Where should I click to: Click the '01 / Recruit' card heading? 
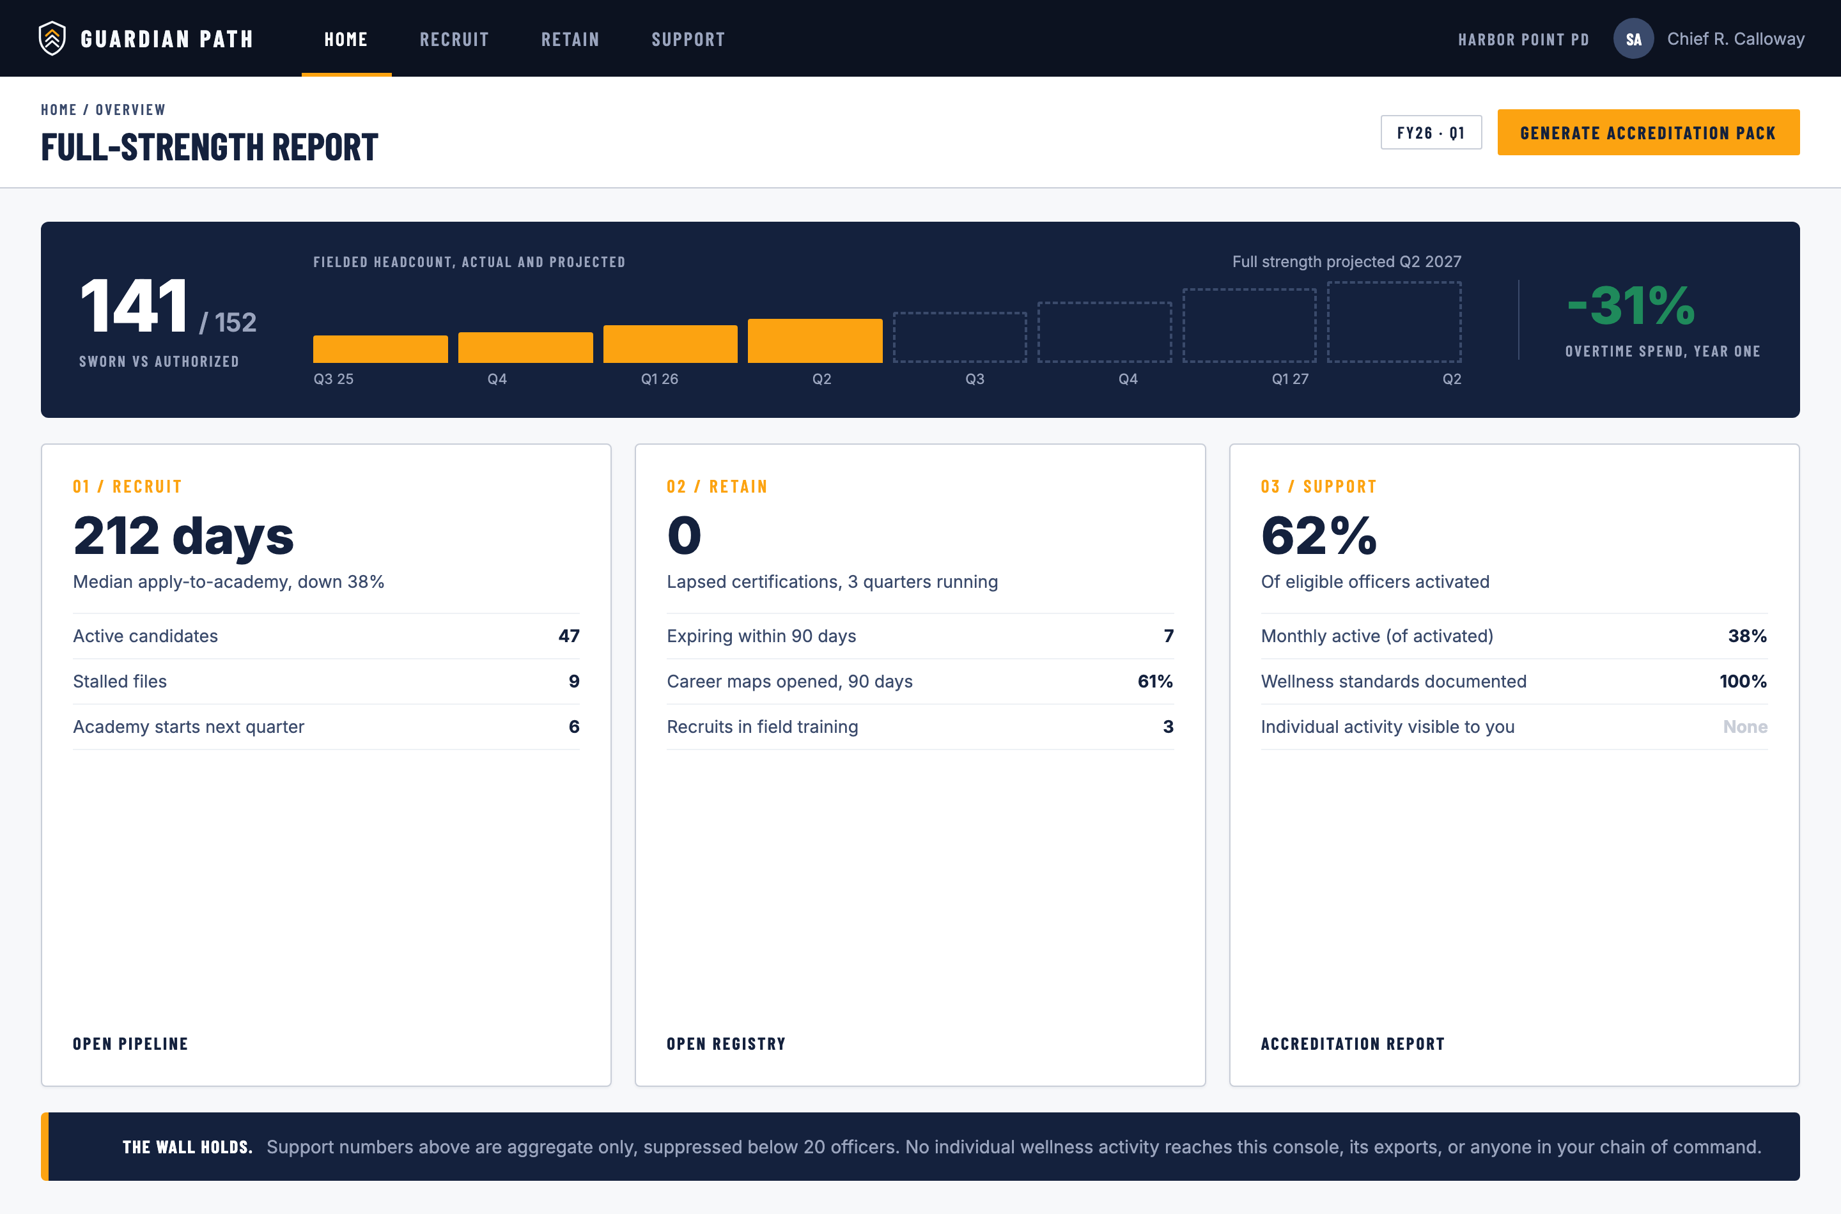127,486
